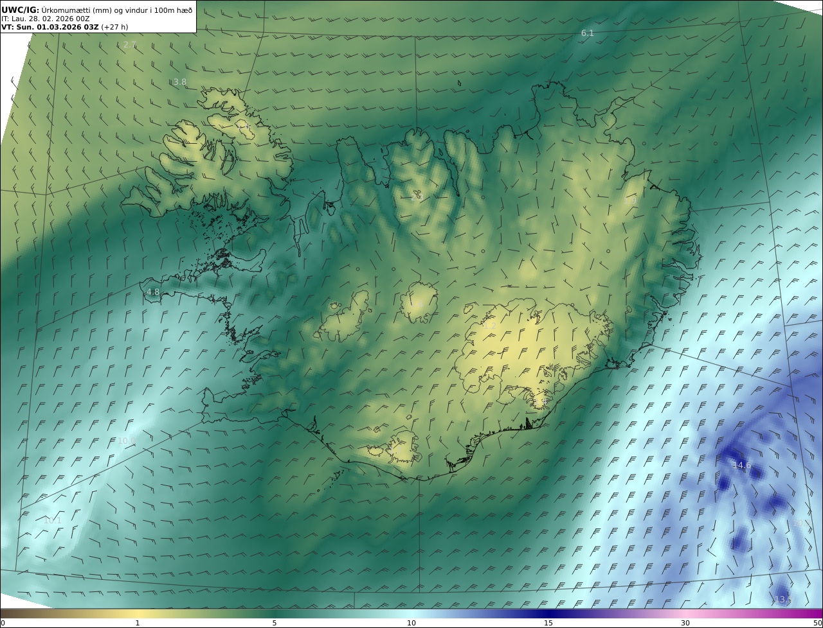Click the 2.7 precipitation value label
Image resolution: width=823 pixels, height=628 pixels.
click(130, 44)
